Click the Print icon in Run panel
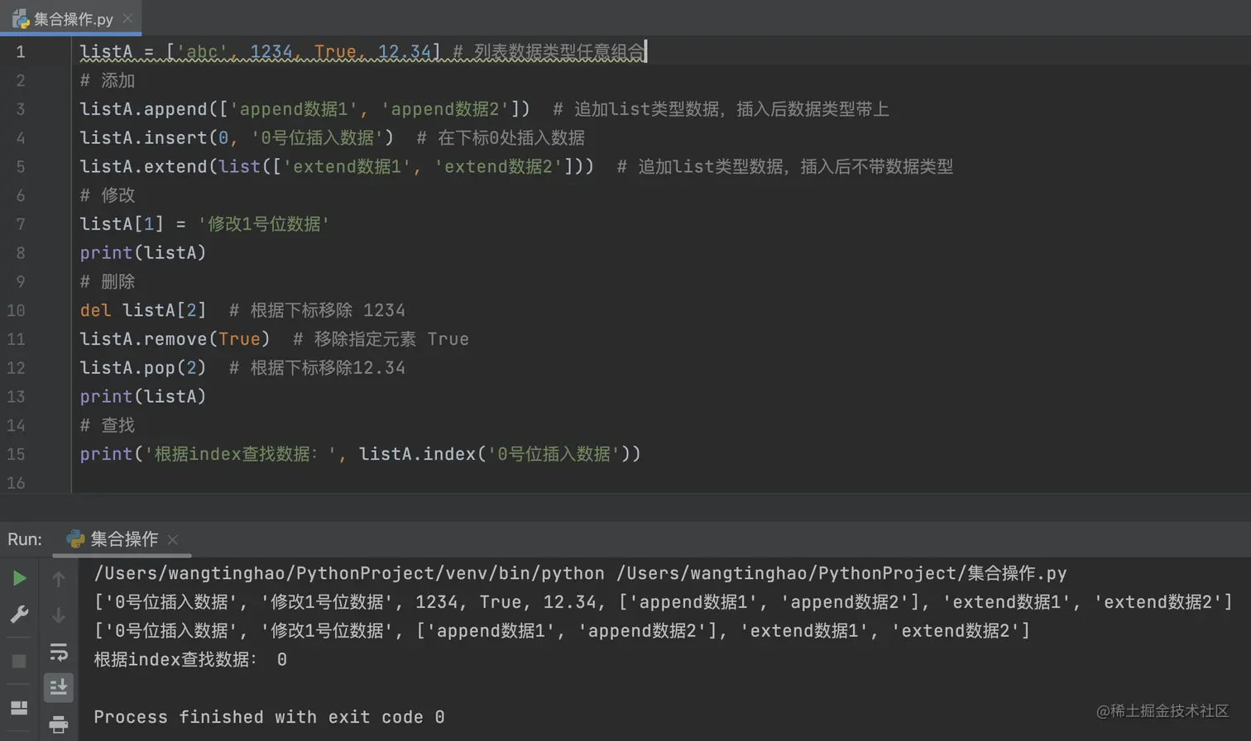Viewport: 1251px width, 741px height. (x=58, y=724)
